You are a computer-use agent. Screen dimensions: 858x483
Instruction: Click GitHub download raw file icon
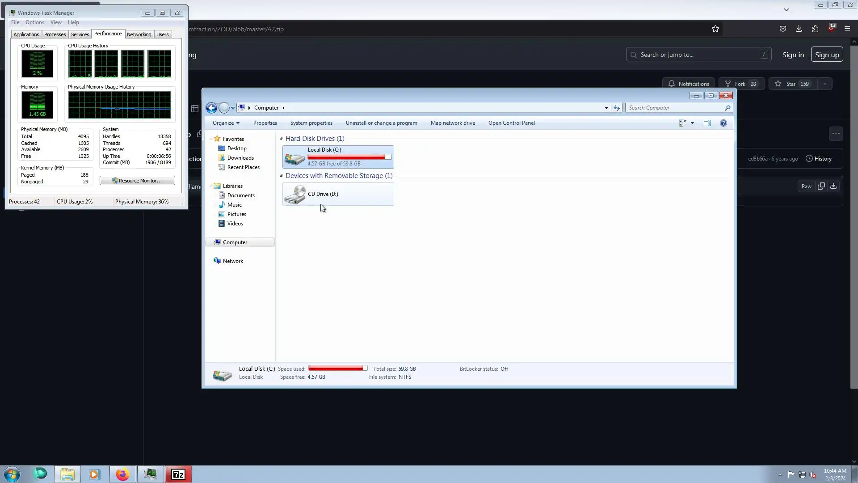click(x=833, y=186)
